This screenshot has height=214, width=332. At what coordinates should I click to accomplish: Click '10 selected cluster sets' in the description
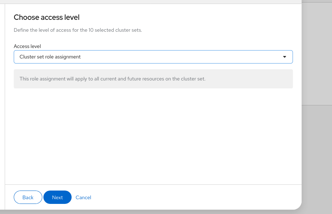(x=115, y=30)
